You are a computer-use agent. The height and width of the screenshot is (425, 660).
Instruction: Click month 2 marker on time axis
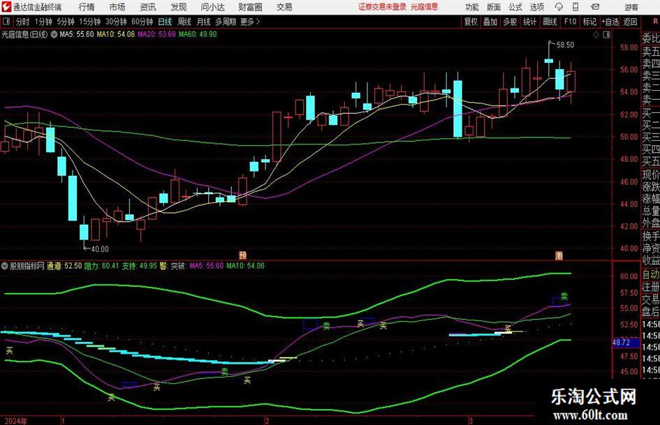coord(267,421)
